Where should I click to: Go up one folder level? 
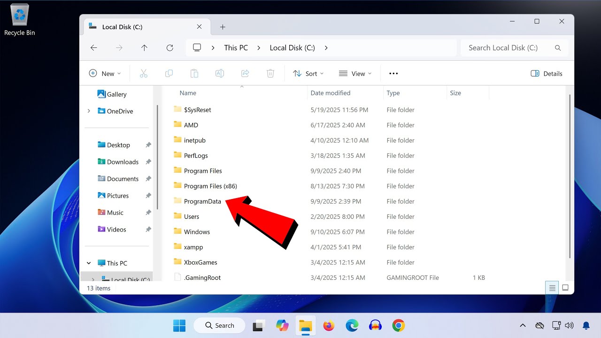tap(145, 48)
